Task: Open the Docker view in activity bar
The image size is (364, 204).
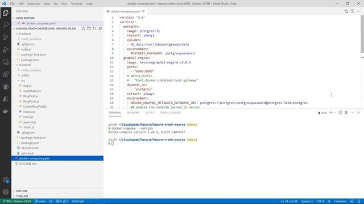Action: pyautogui.click(x=6, y=111)
